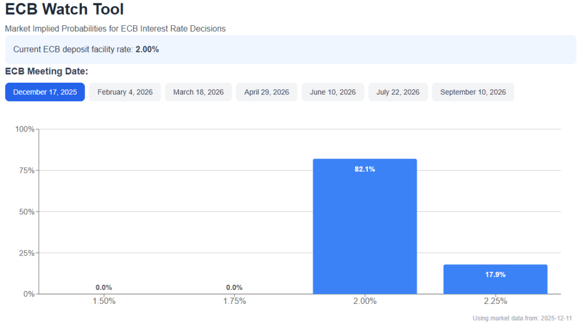This screenshot has height=323, width=577.
Task: Click the 'Using market data from' footer note
Action: coord(522,318)
